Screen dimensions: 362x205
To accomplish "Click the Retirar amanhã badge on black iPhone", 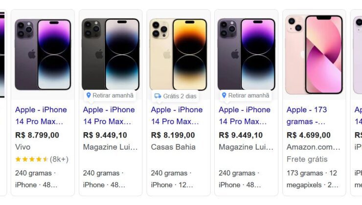I will (x=110, y=95).
